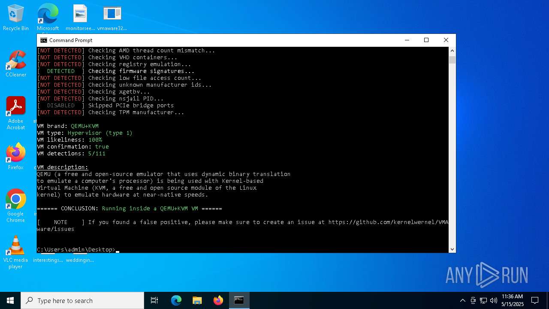Minimize the Command Prompt window
Viewport: 549px width, 309px height.
pyautogui.click(x=407, y=40)
